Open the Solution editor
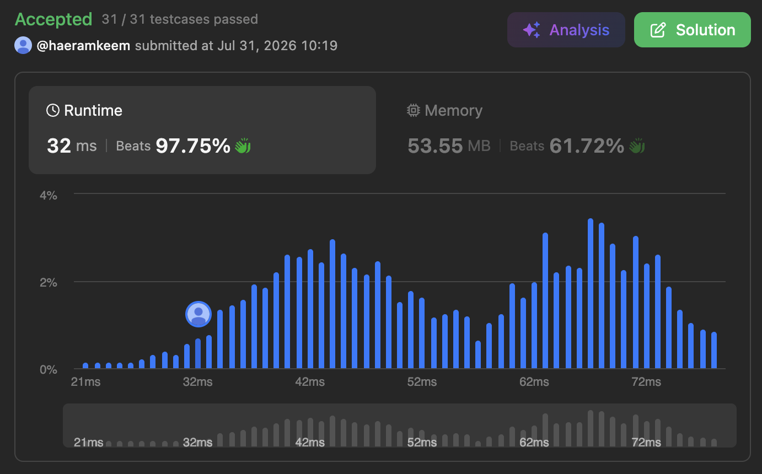The height and width of the screenshot is (474, 762). 693,30
